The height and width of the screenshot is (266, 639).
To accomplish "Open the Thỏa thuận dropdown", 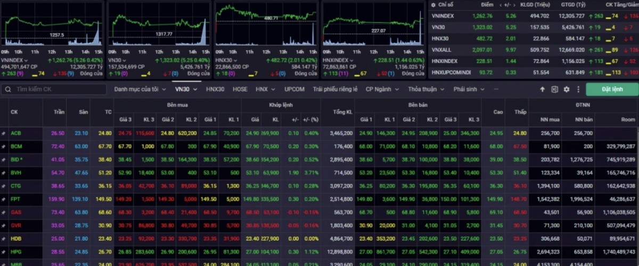I will pyautogui.click(x=426, y=89).
